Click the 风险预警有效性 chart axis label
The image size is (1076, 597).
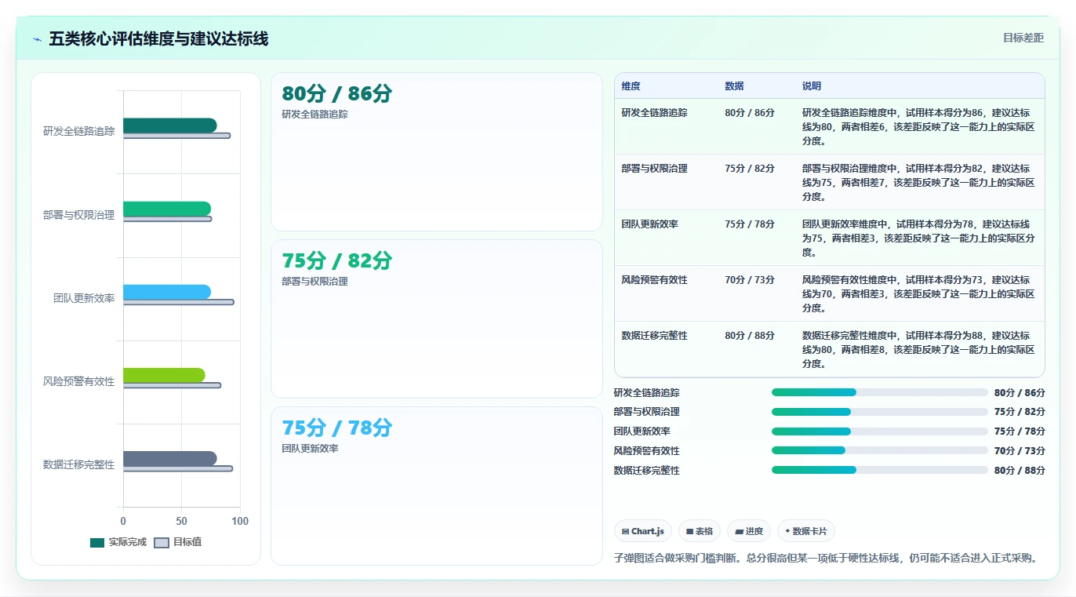click(x=78, y=382)
